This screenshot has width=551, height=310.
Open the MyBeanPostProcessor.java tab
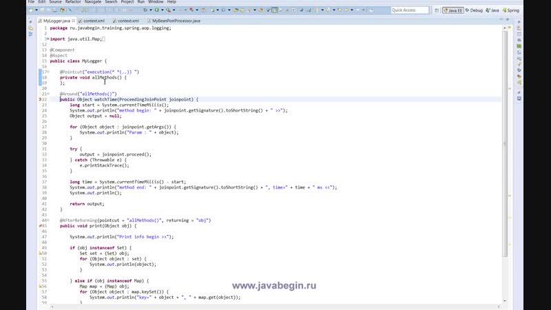click(x=174, y=21)
